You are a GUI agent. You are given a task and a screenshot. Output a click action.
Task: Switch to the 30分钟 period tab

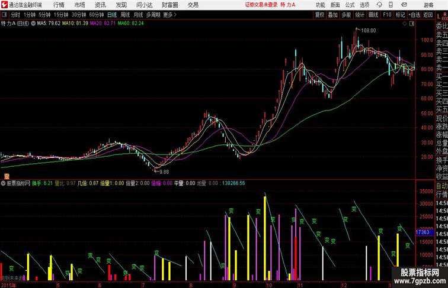[x=79, y=15]
